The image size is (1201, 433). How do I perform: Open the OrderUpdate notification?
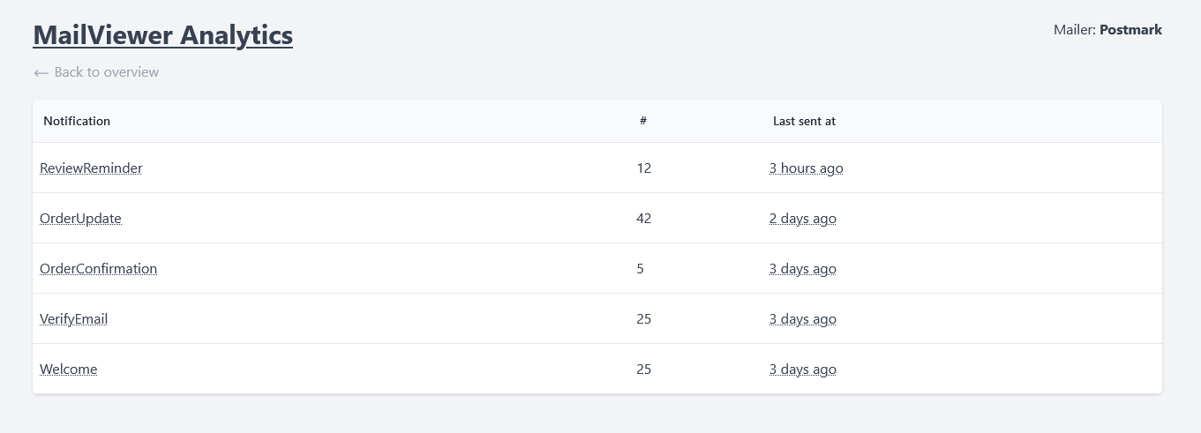coord(80,218)
